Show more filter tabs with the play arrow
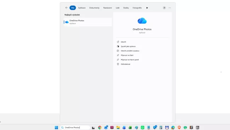 [x=147, y=8]
